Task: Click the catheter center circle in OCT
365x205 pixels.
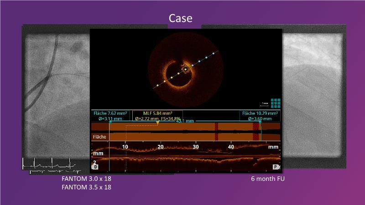Action: coord(185,69)
